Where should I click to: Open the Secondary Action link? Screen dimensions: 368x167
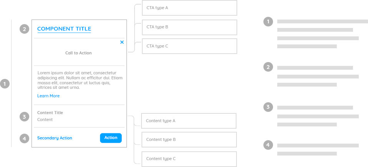55,138
